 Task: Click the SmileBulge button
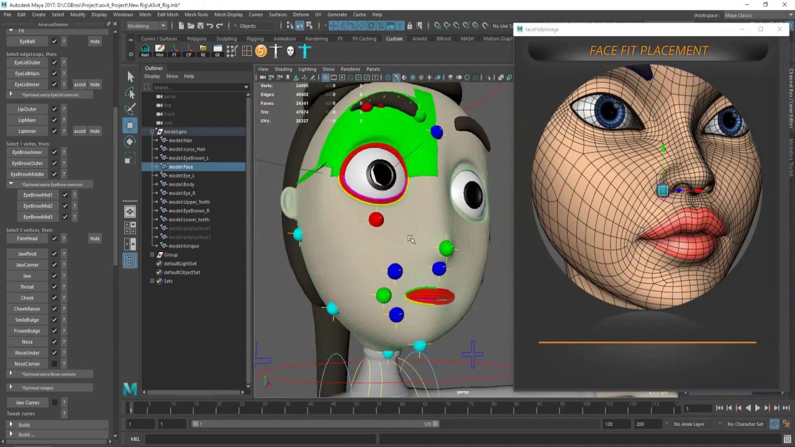[27, 320]
